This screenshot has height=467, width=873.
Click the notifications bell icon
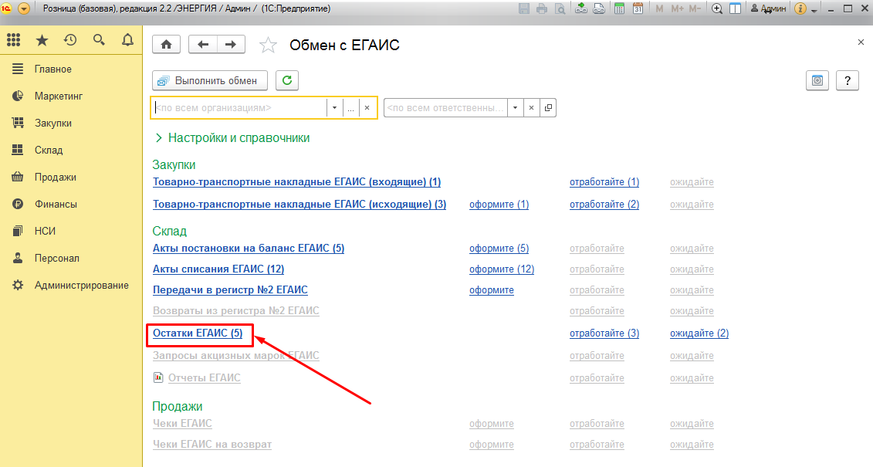127,40
